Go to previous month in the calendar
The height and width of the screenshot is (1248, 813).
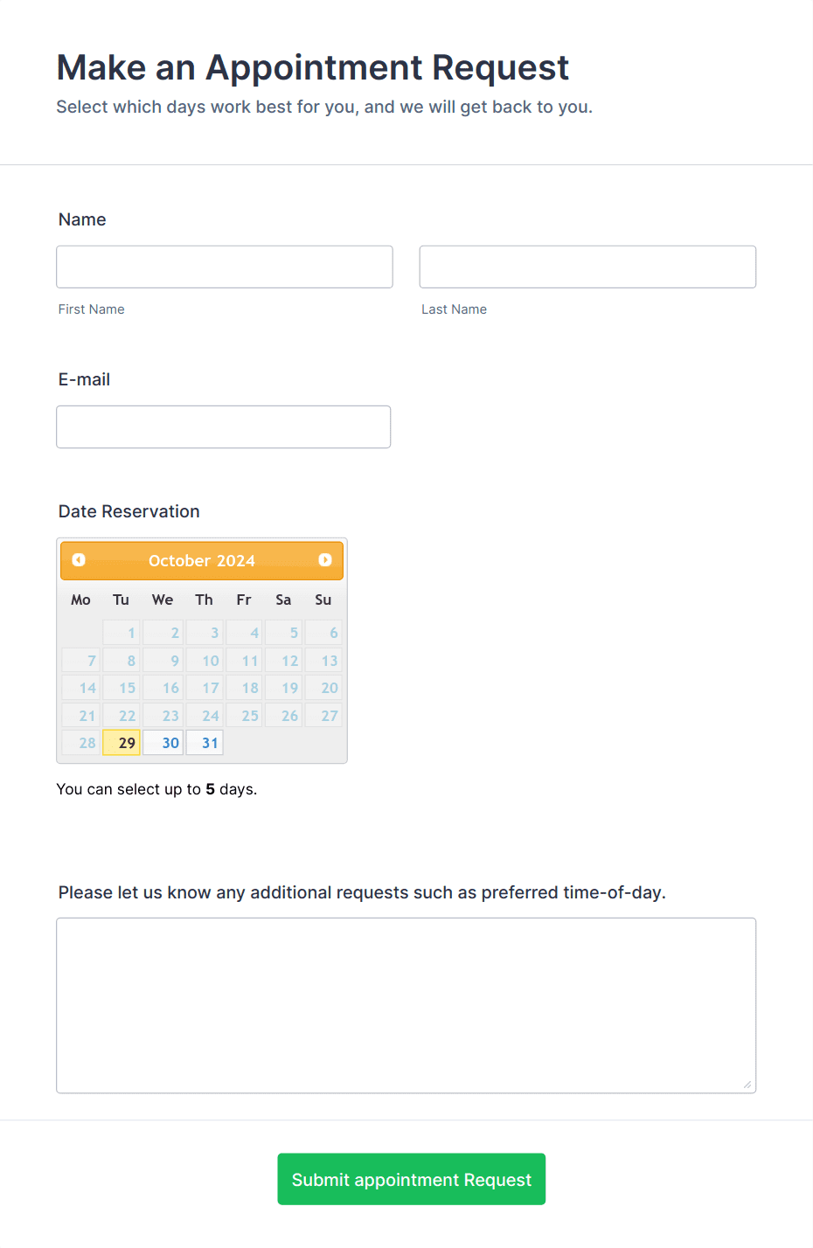(79, 560)
